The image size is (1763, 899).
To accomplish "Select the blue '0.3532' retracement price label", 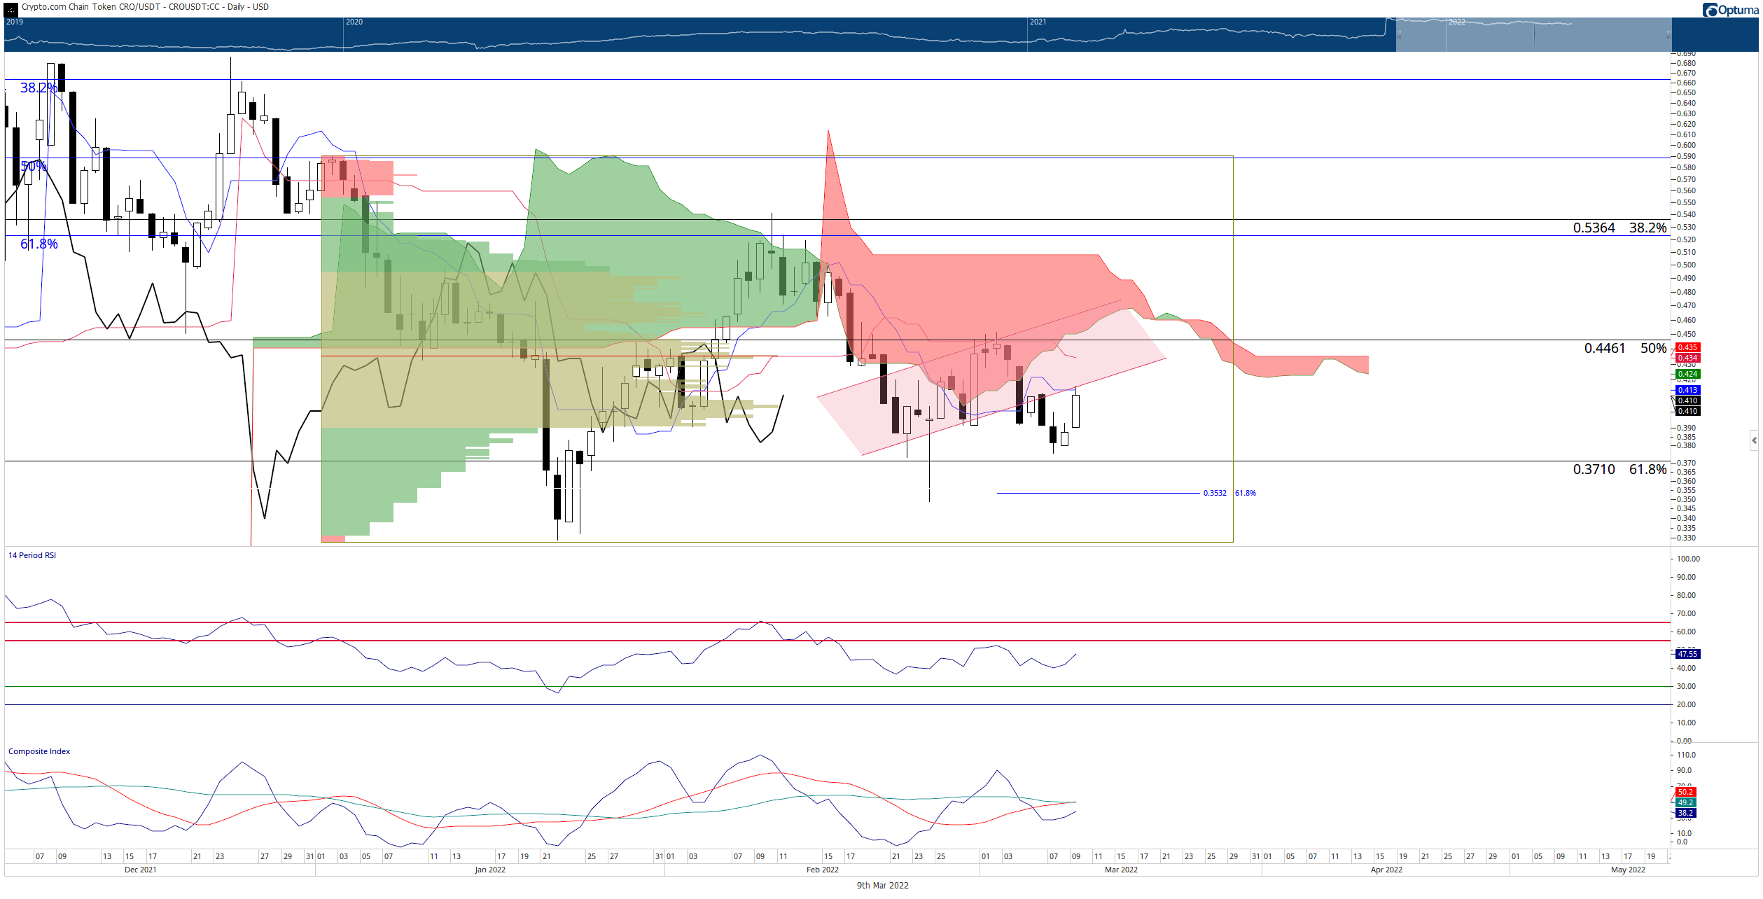I will tap(1215, 493).
